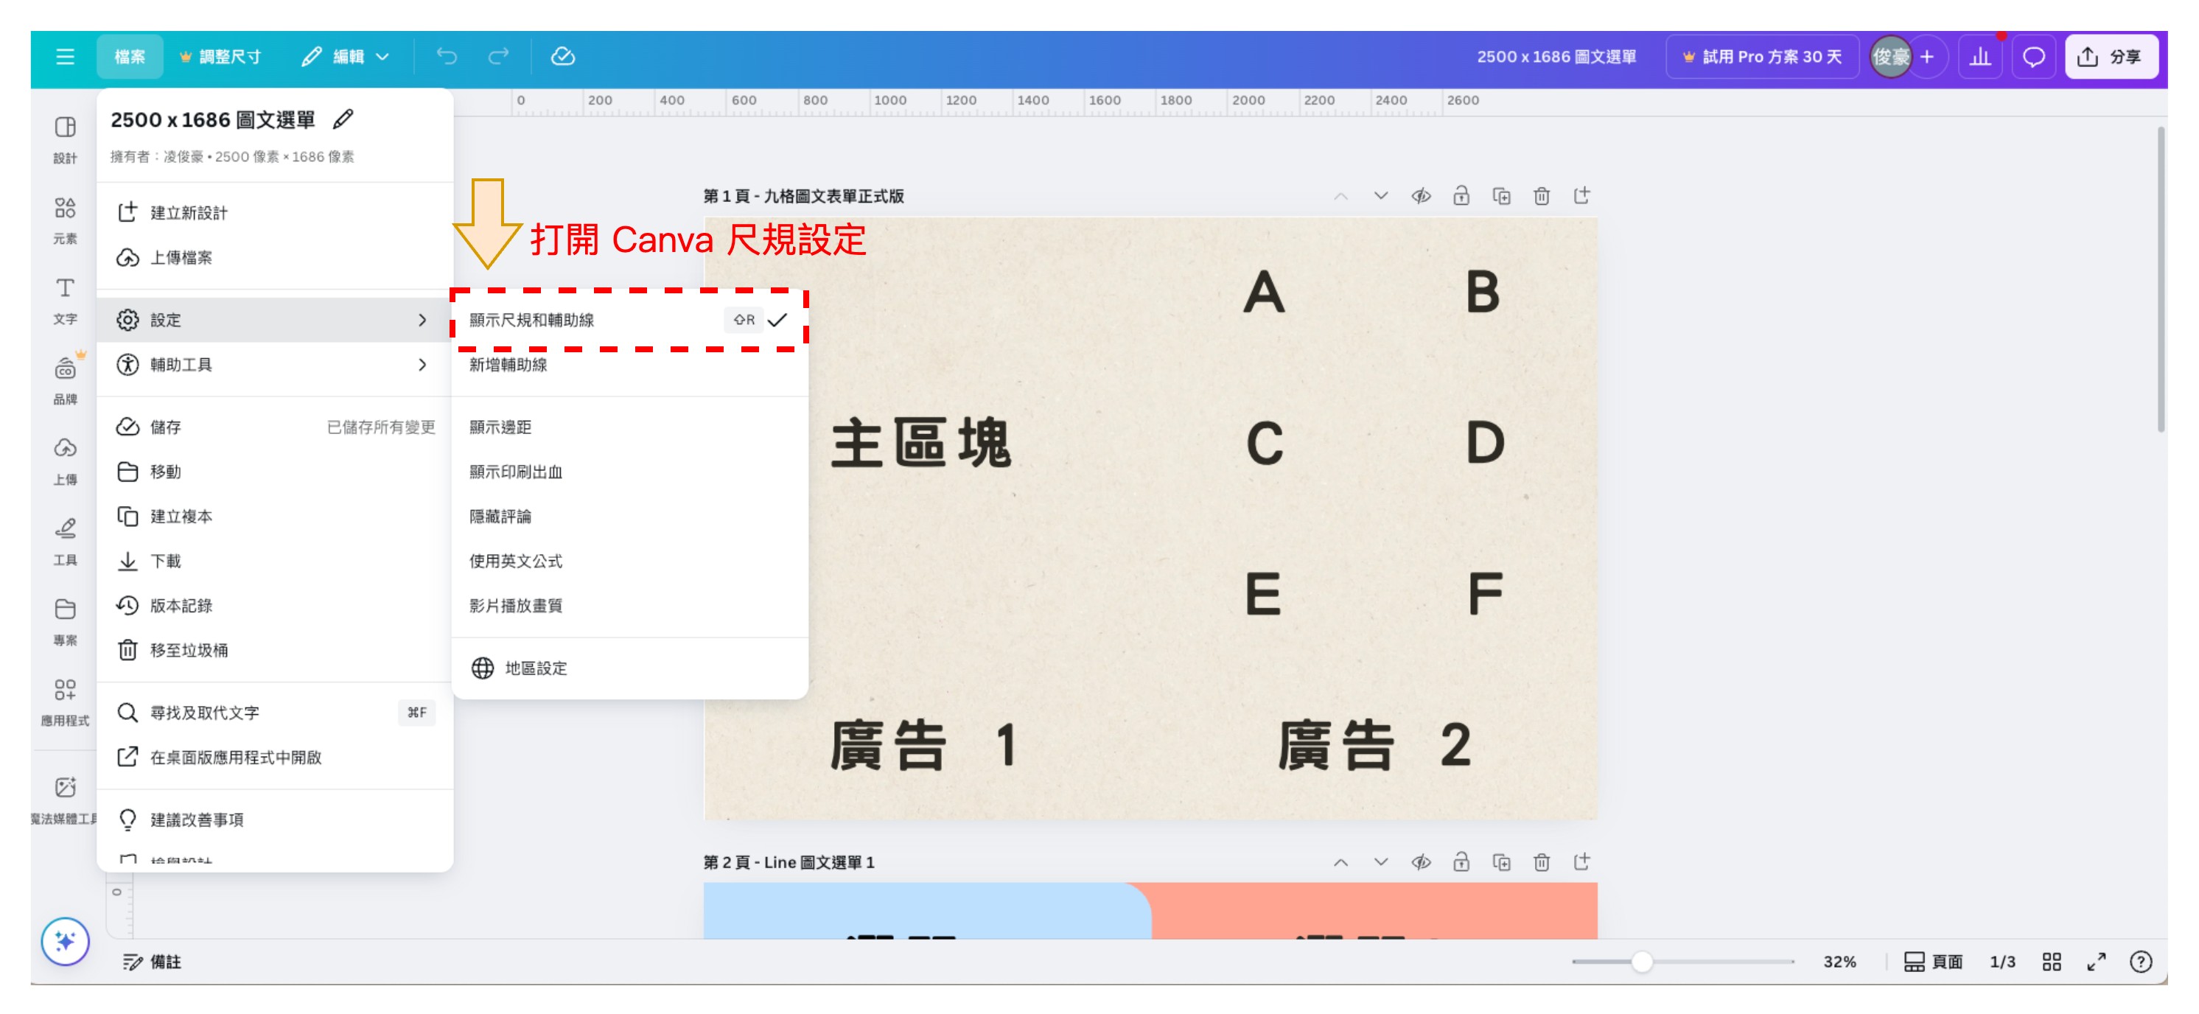Open the analytics bar chart icon
The image size is (2199, 1014).
pyautogui.click(x=1980, y=56)
